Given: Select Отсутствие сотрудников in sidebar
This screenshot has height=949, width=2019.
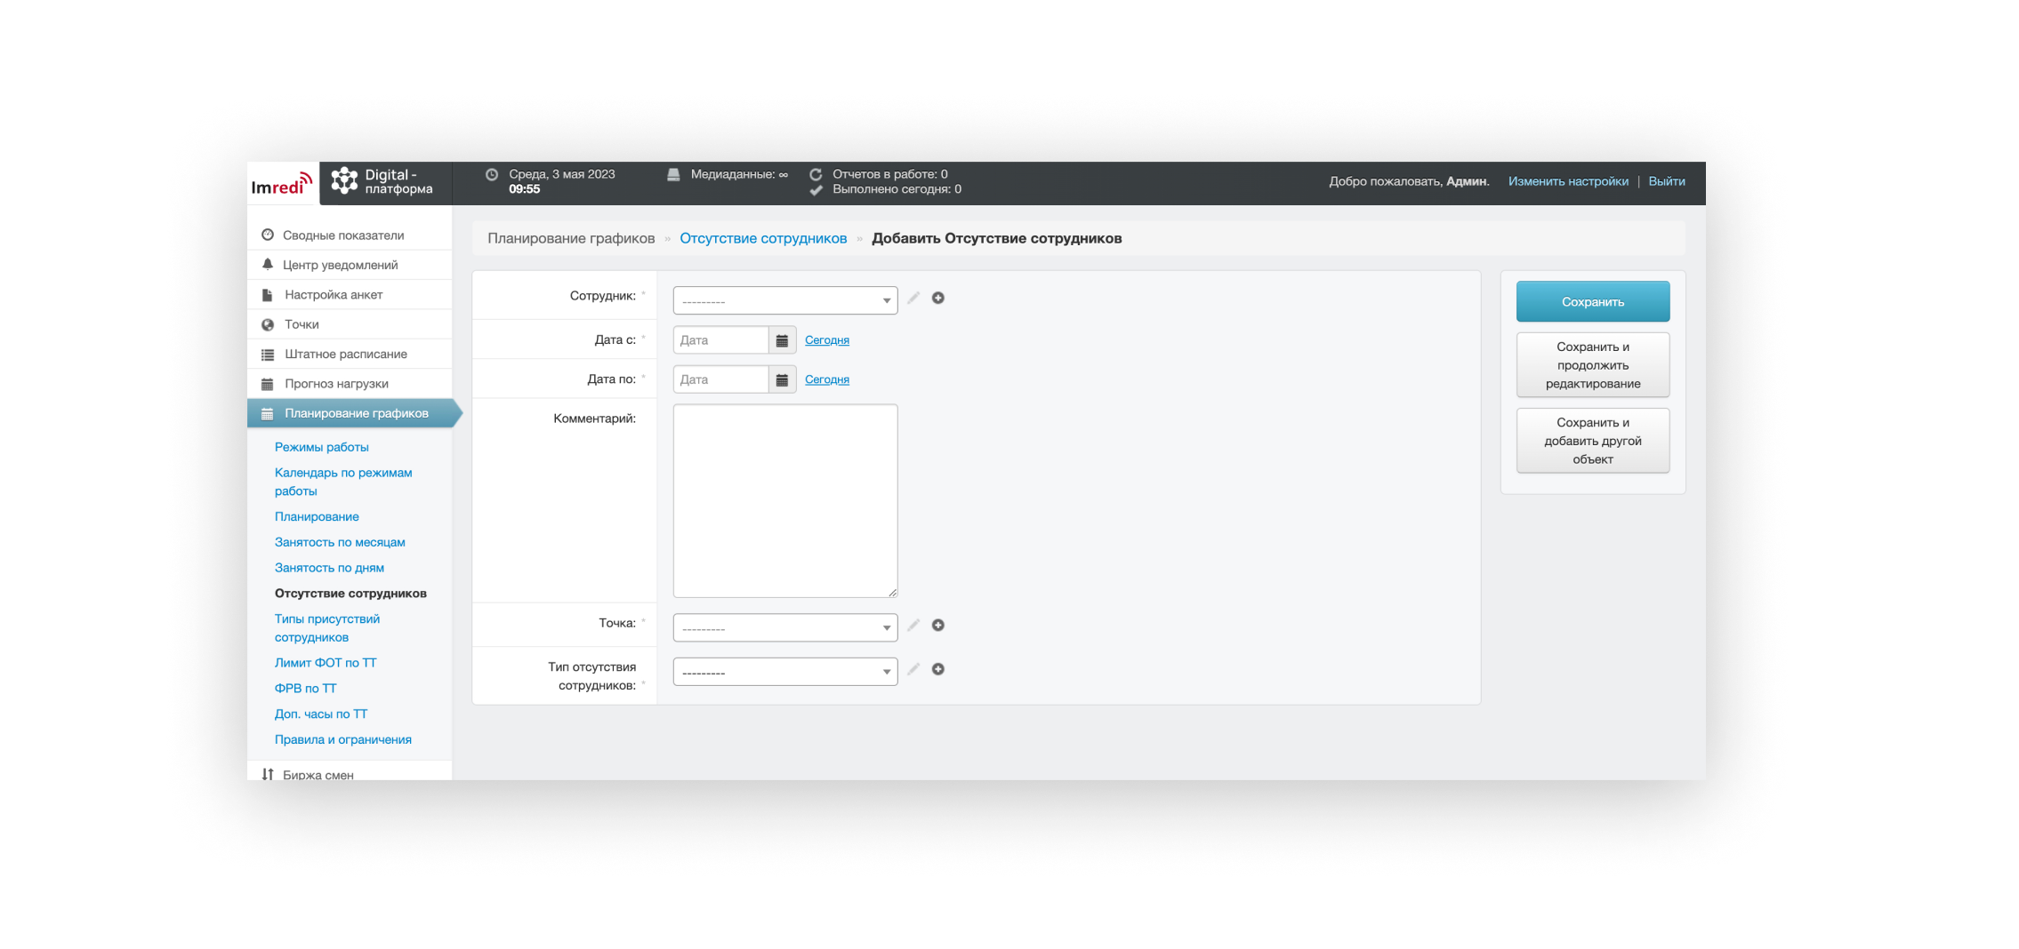Looking at the screenshot, I should click(350, 594).
